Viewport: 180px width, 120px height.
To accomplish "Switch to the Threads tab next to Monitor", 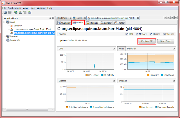I will [x=92, y=23].
